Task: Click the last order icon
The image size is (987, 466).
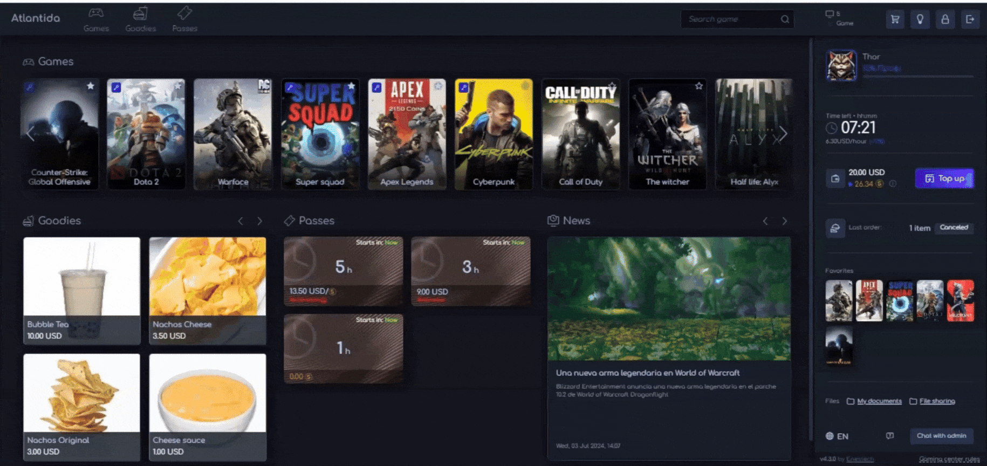Action: tap(835, 228)
